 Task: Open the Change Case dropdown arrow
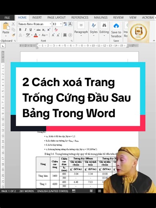click(x=47, y=35)
